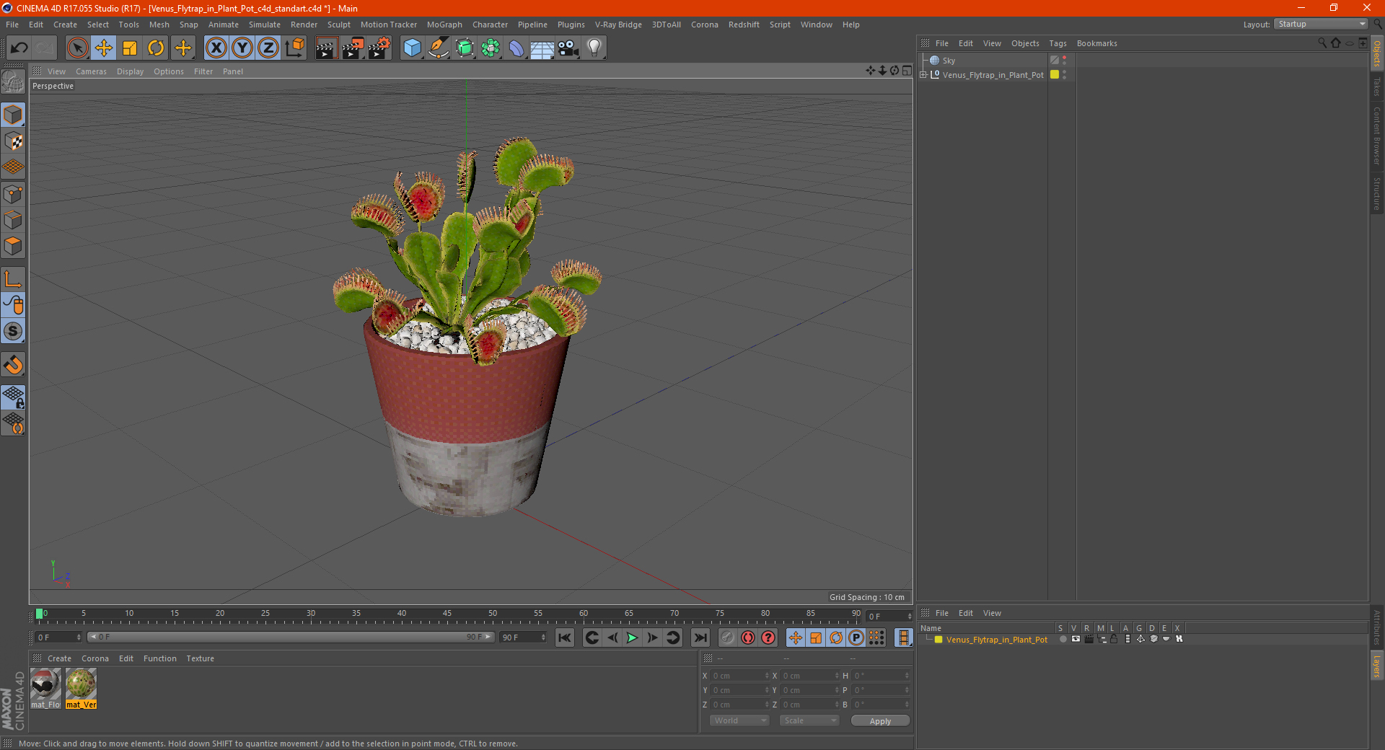Image resolution: width=1385 pixels, height=750 pixels.
Task: Select the mat_Flo material thumbnail
Action: click(45, 688)
